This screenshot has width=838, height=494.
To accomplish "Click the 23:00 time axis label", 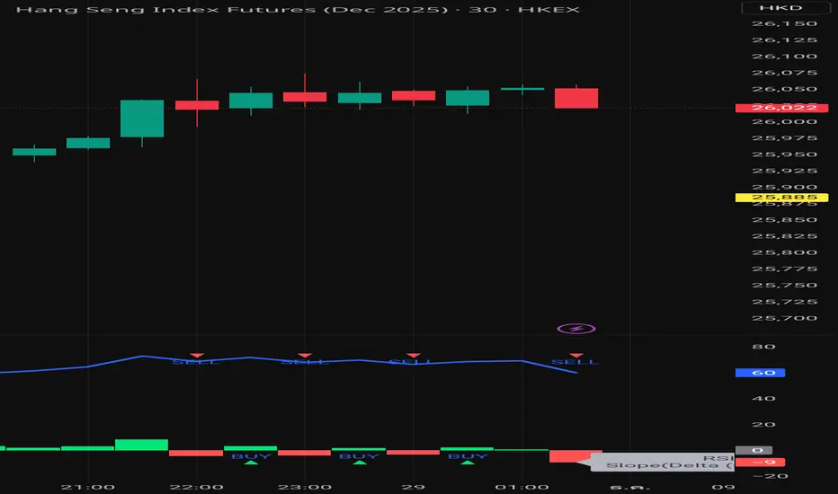I will tap(305, 487).
